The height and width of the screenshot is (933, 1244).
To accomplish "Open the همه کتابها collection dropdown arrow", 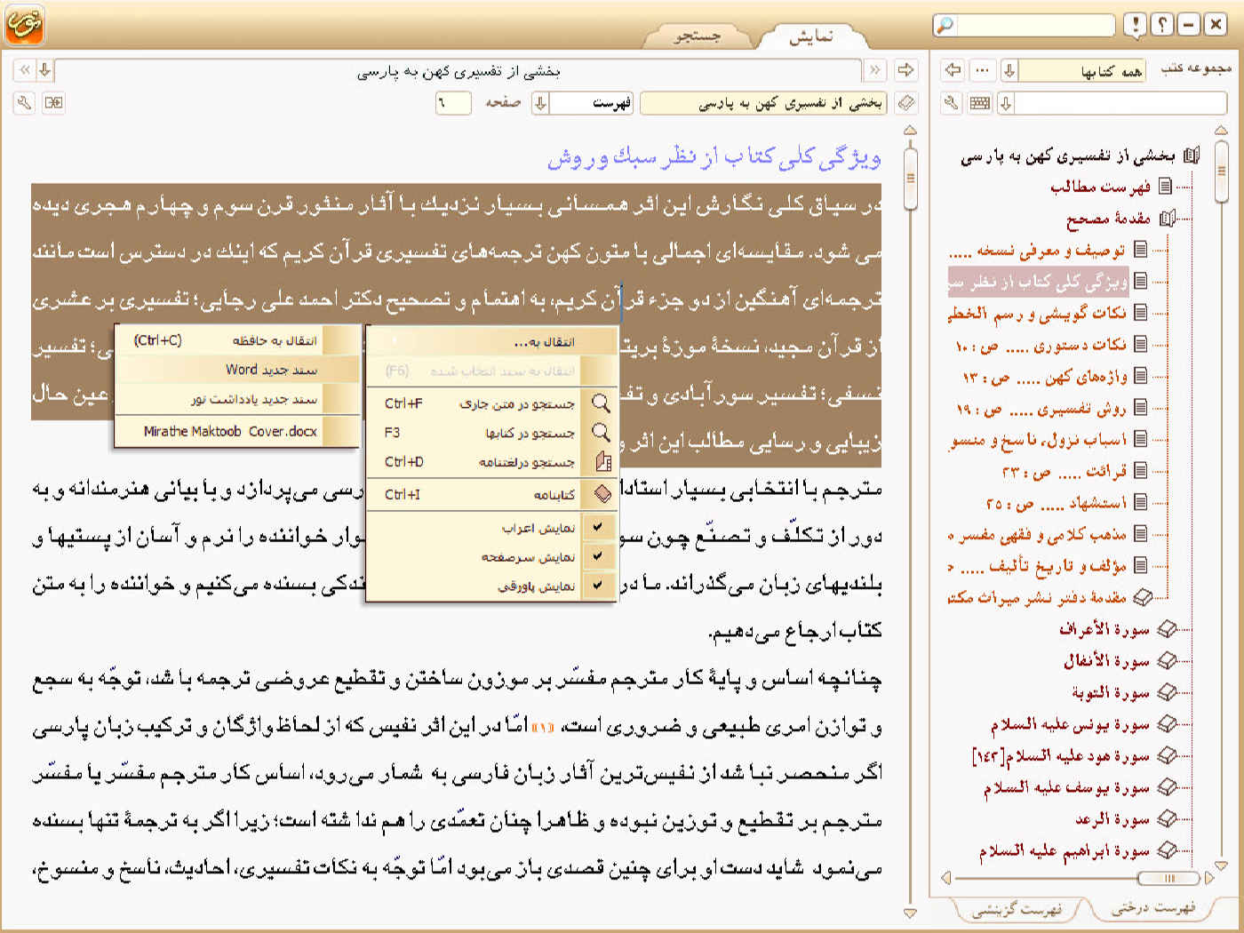I will tap(1009, 70).
